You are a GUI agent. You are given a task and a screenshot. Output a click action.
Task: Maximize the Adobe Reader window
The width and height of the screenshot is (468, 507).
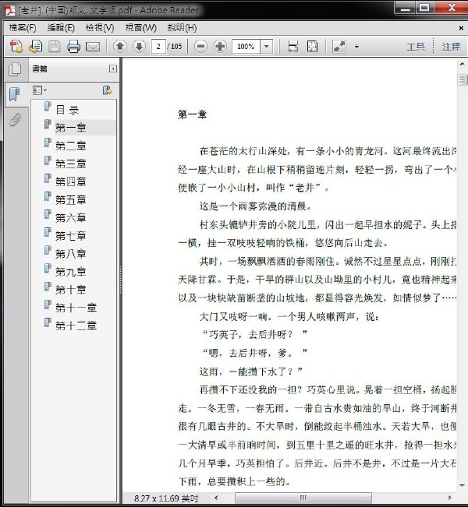424,8
